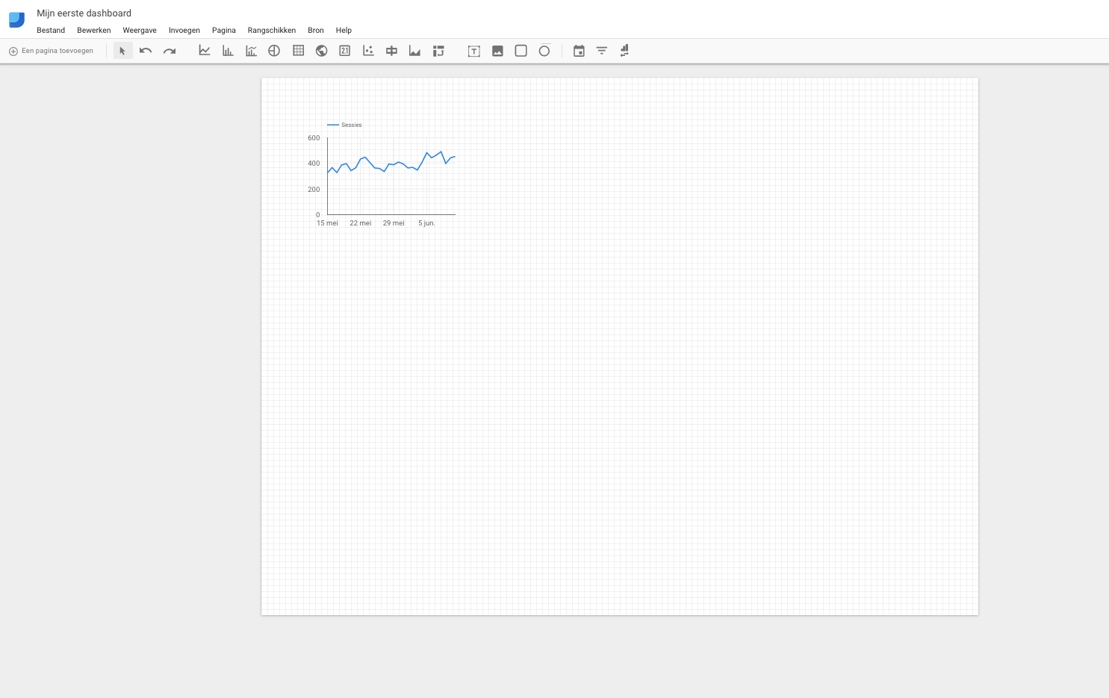Select the Sessies line chart on canvas

point(382,173)
